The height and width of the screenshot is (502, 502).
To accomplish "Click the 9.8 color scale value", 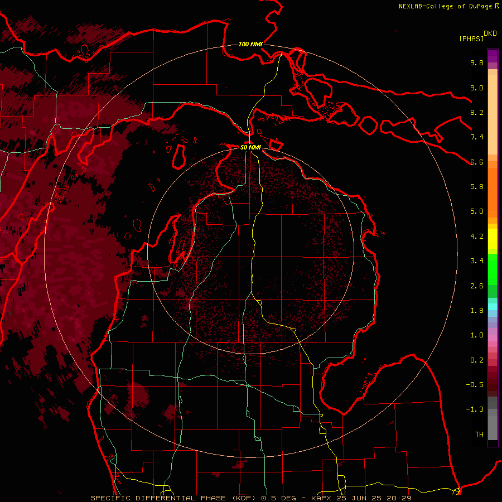I will click(x=477, y=62).
